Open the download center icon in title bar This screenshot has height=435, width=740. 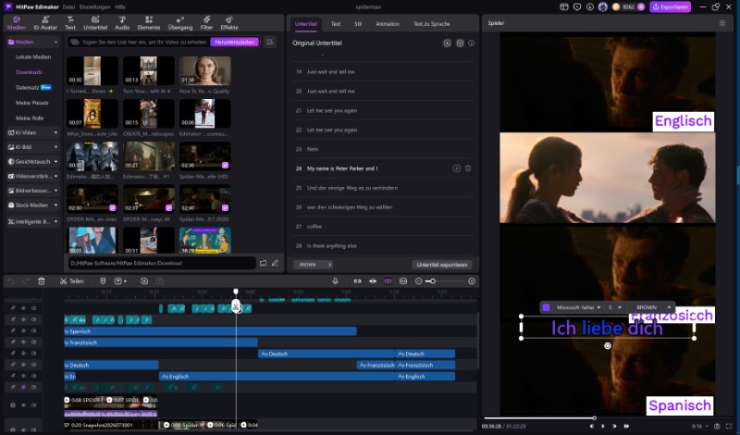coord(590,6)
